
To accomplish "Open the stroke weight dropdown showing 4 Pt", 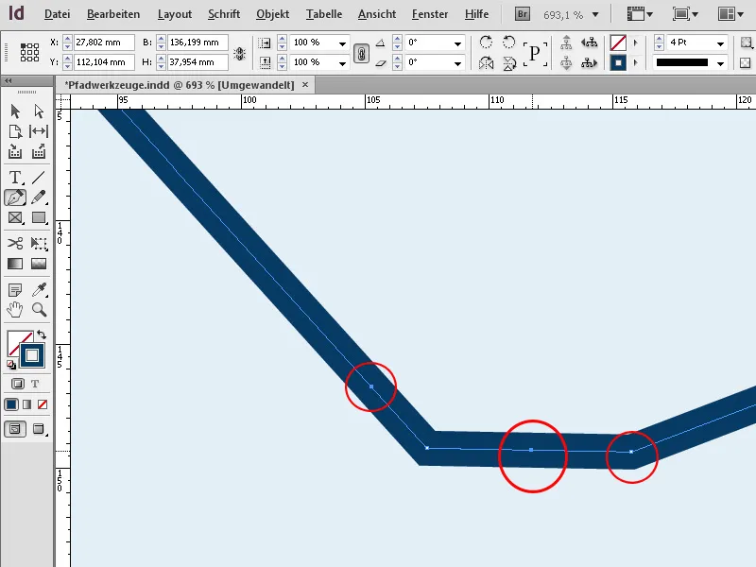I will (x=720, y=43).
